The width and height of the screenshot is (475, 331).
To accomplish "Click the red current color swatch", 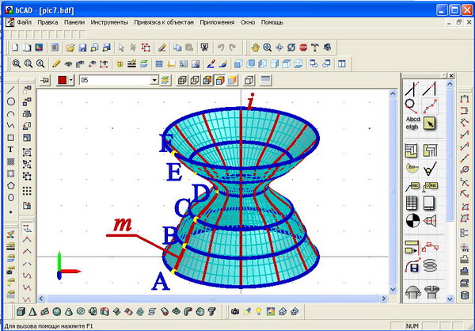I will (x=62, y=80).
